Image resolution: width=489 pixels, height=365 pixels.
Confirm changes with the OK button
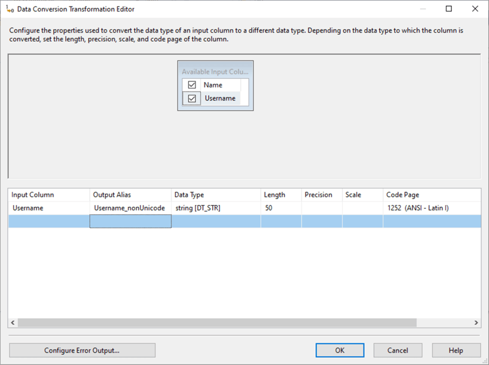pyautogui.click(x=340, y=350)
